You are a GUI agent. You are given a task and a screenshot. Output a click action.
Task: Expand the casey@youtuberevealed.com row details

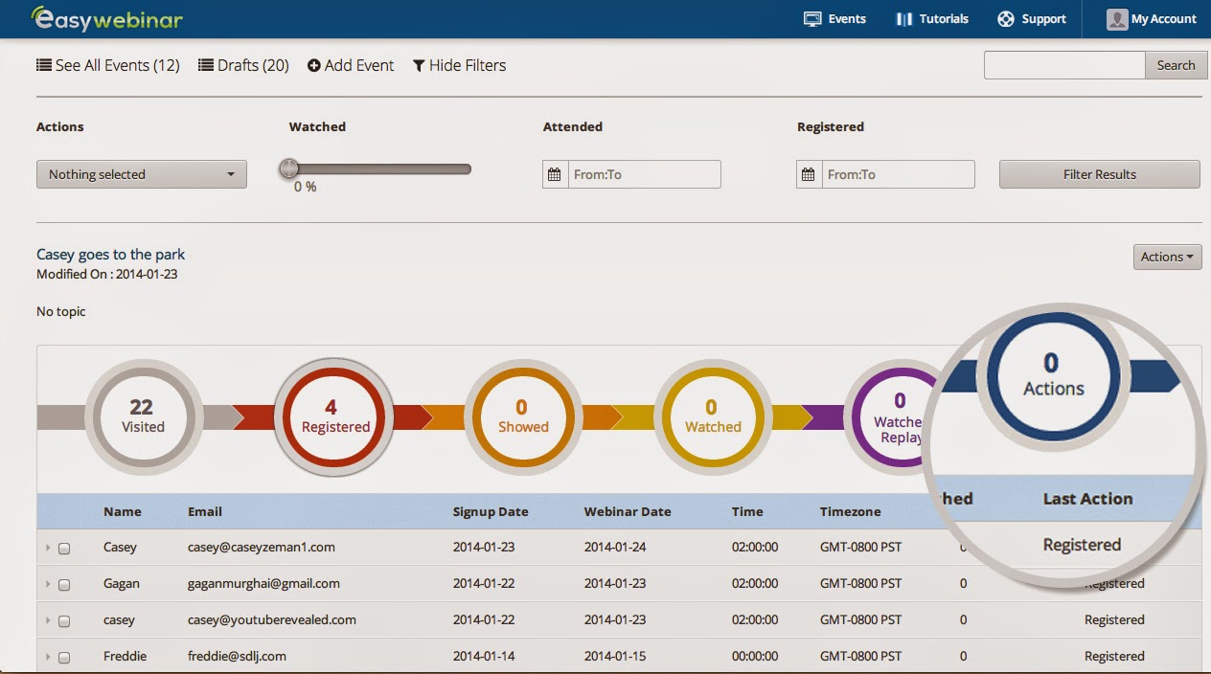47,620
